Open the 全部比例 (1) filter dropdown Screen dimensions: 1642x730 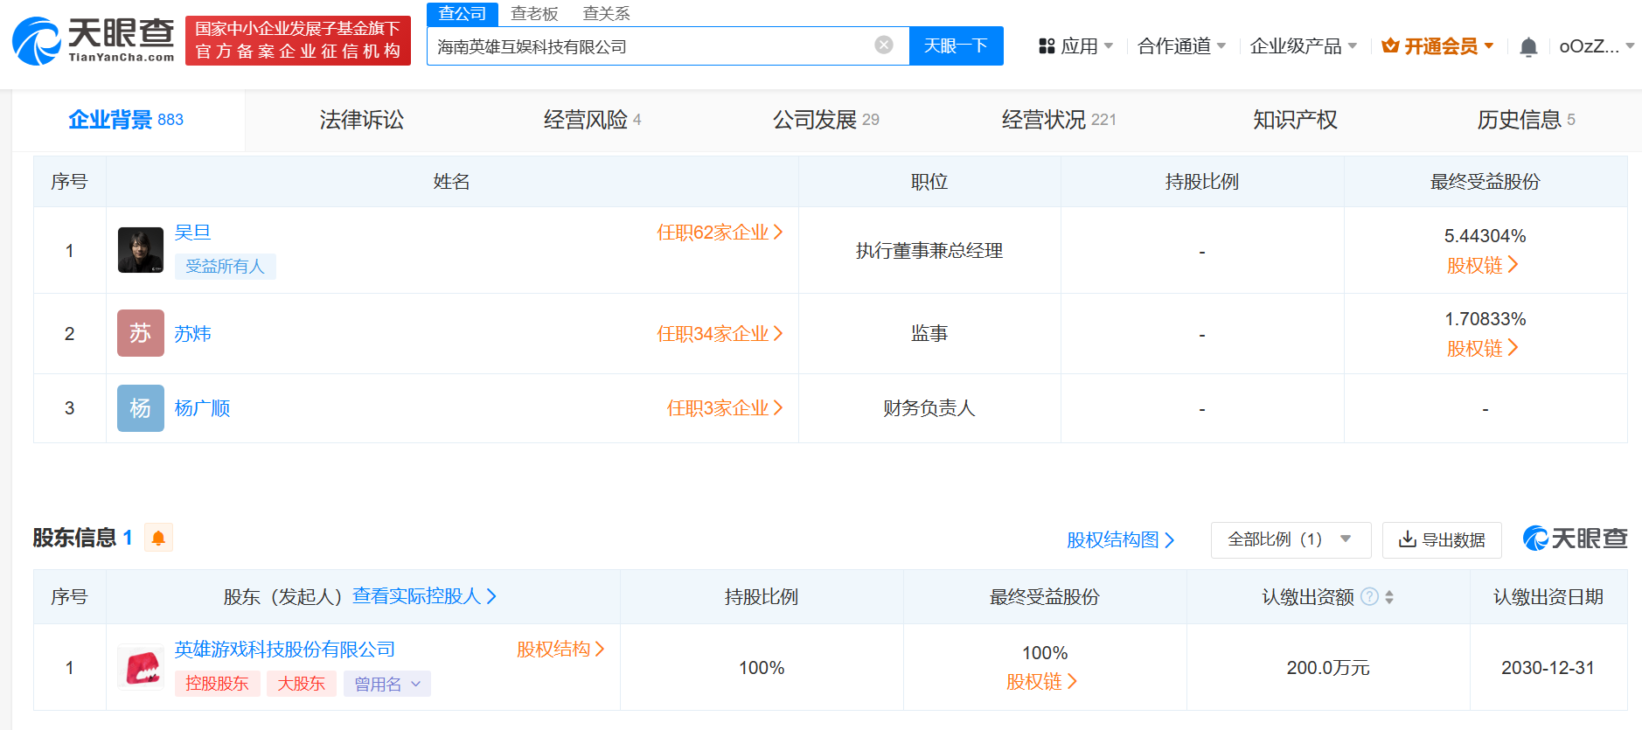[x=1291, y=539]
